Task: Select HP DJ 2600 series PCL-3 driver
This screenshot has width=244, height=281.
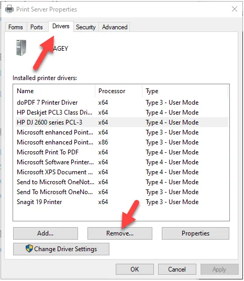Action: tap(122, 122)
